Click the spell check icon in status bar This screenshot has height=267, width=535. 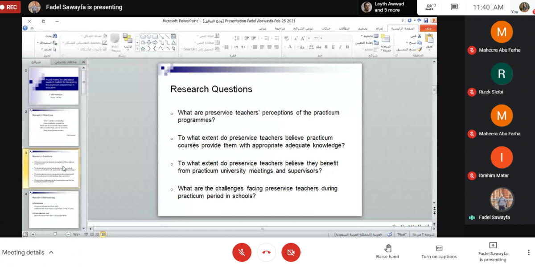click(389, 235)
